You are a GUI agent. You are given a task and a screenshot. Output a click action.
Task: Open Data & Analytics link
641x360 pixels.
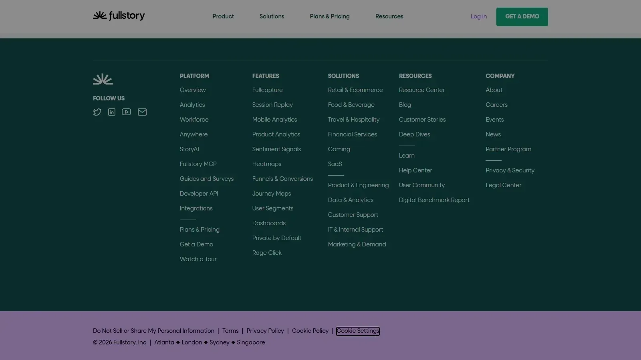351,200
